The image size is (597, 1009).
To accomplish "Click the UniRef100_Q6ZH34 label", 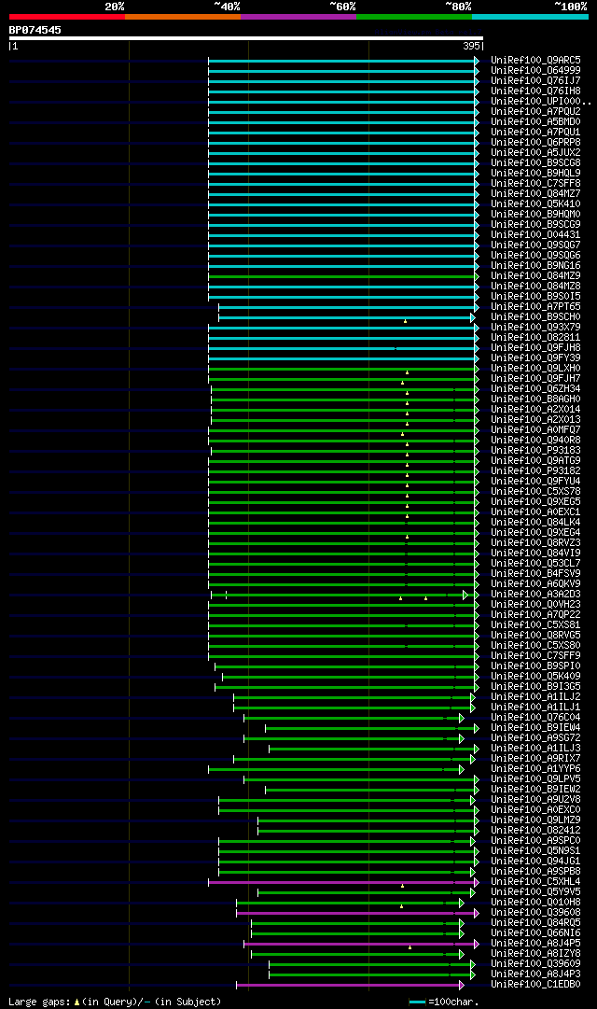I will pos(535,389).
